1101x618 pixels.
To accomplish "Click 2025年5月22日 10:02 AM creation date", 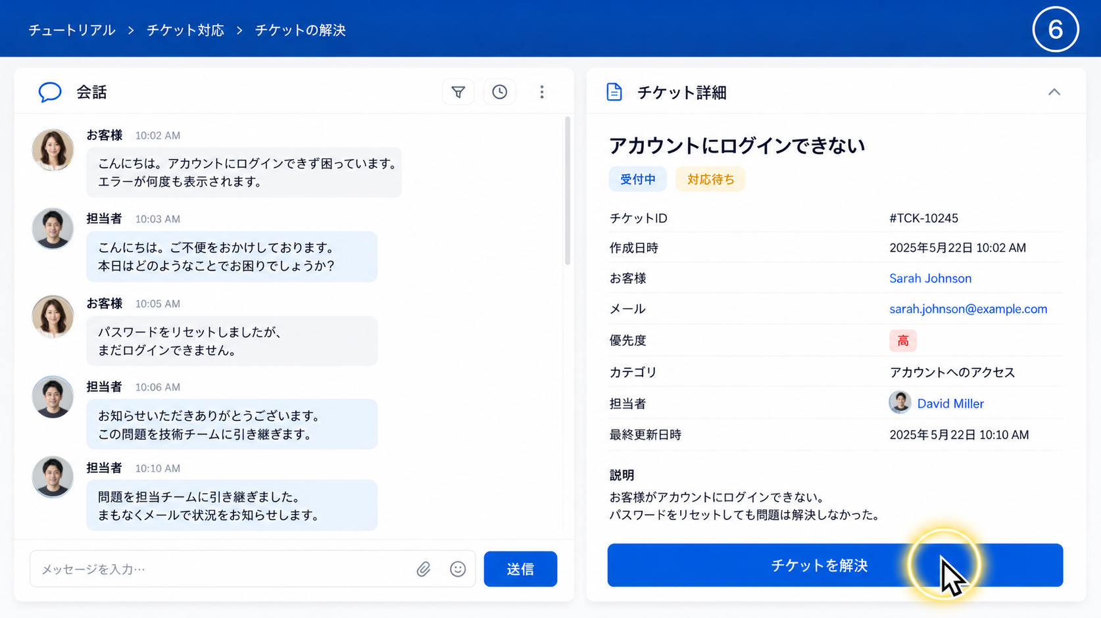I will point(958,248).
